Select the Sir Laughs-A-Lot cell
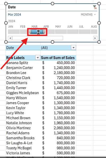This screenshot has width=106, height=158. click(x=23, y=143)
